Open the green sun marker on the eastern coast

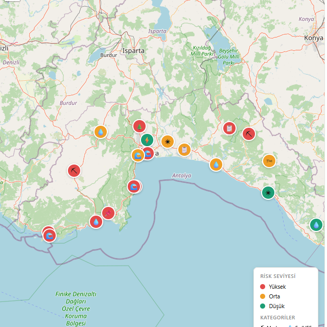(x=268, y=193)
